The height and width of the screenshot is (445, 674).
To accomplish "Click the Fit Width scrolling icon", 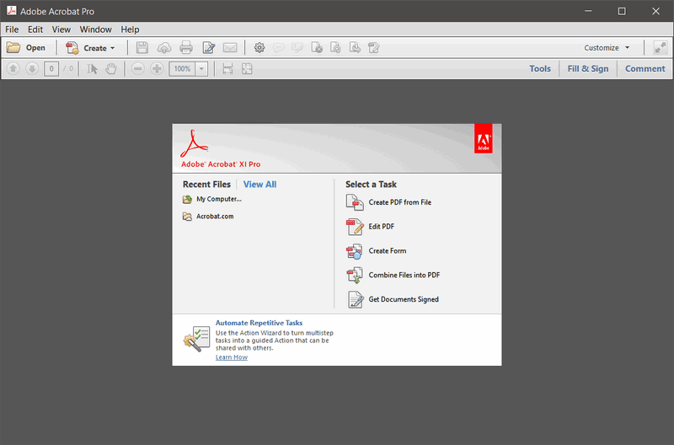I will (227, 69).
